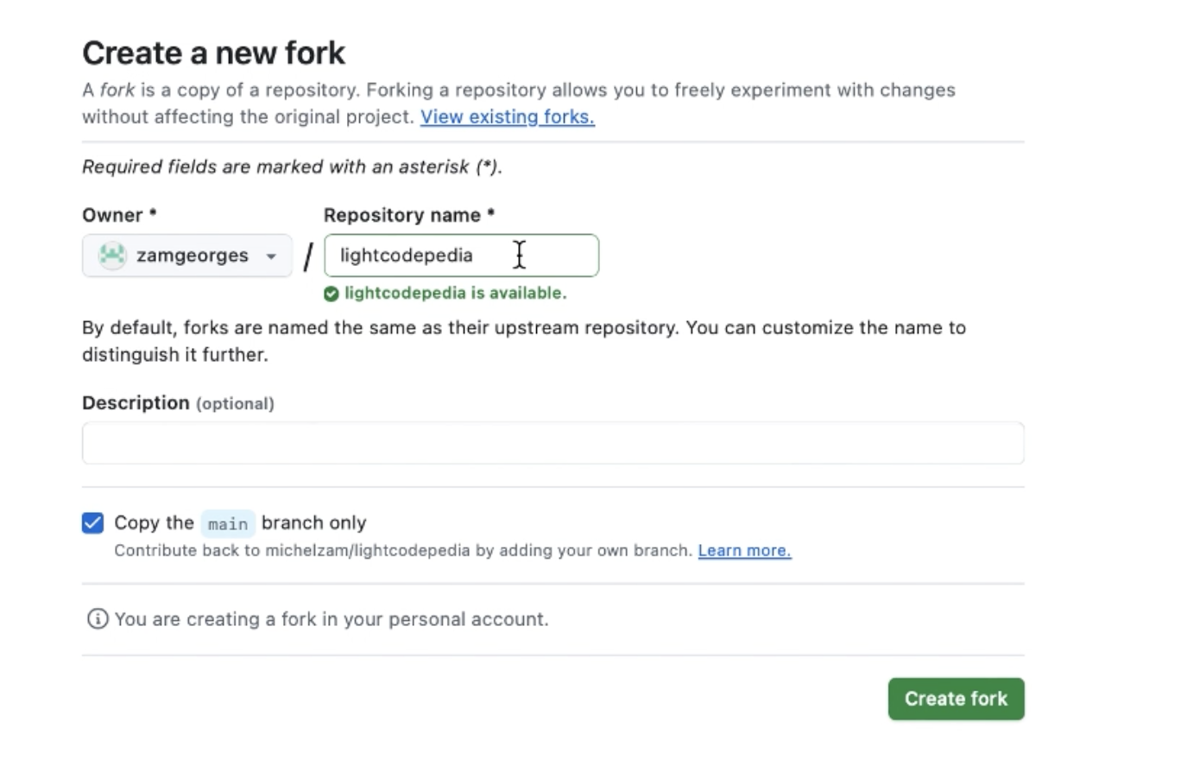The width and height of the screenshot is (1181, 772).
Task: Click the "Create a new fork" heading
Action: pyautogui.click(x=213, y=54)
